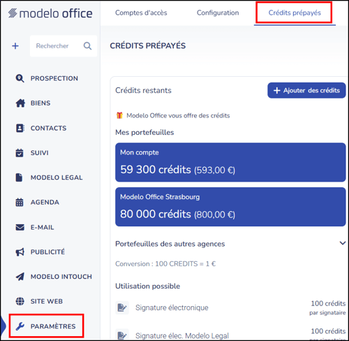Switch to Comptes d'accès tab
Viewport: 349px width, 341px height.
[x=141, y=13]
